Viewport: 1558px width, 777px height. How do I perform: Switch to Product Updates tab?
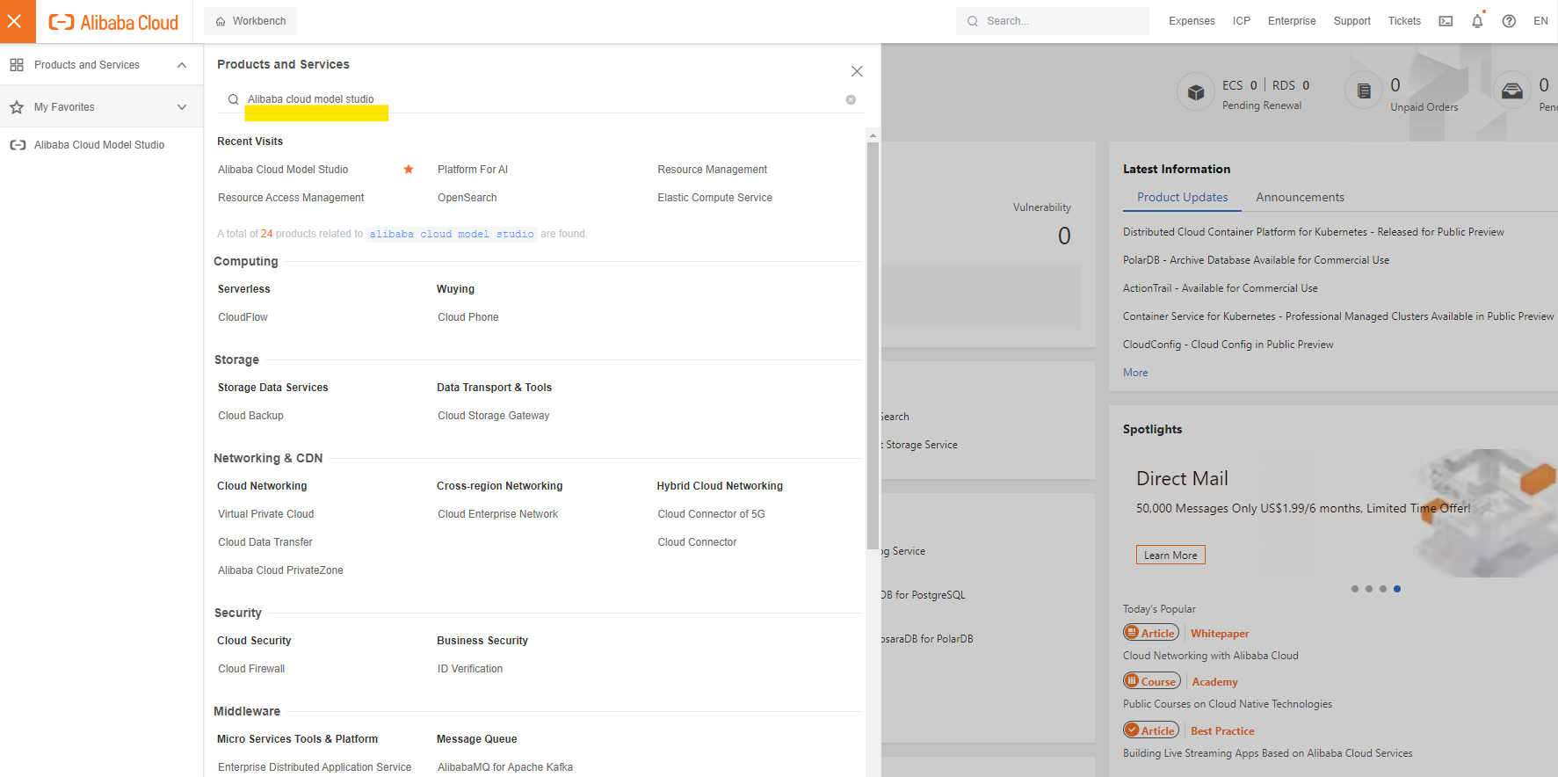(x=1182, y=198)
